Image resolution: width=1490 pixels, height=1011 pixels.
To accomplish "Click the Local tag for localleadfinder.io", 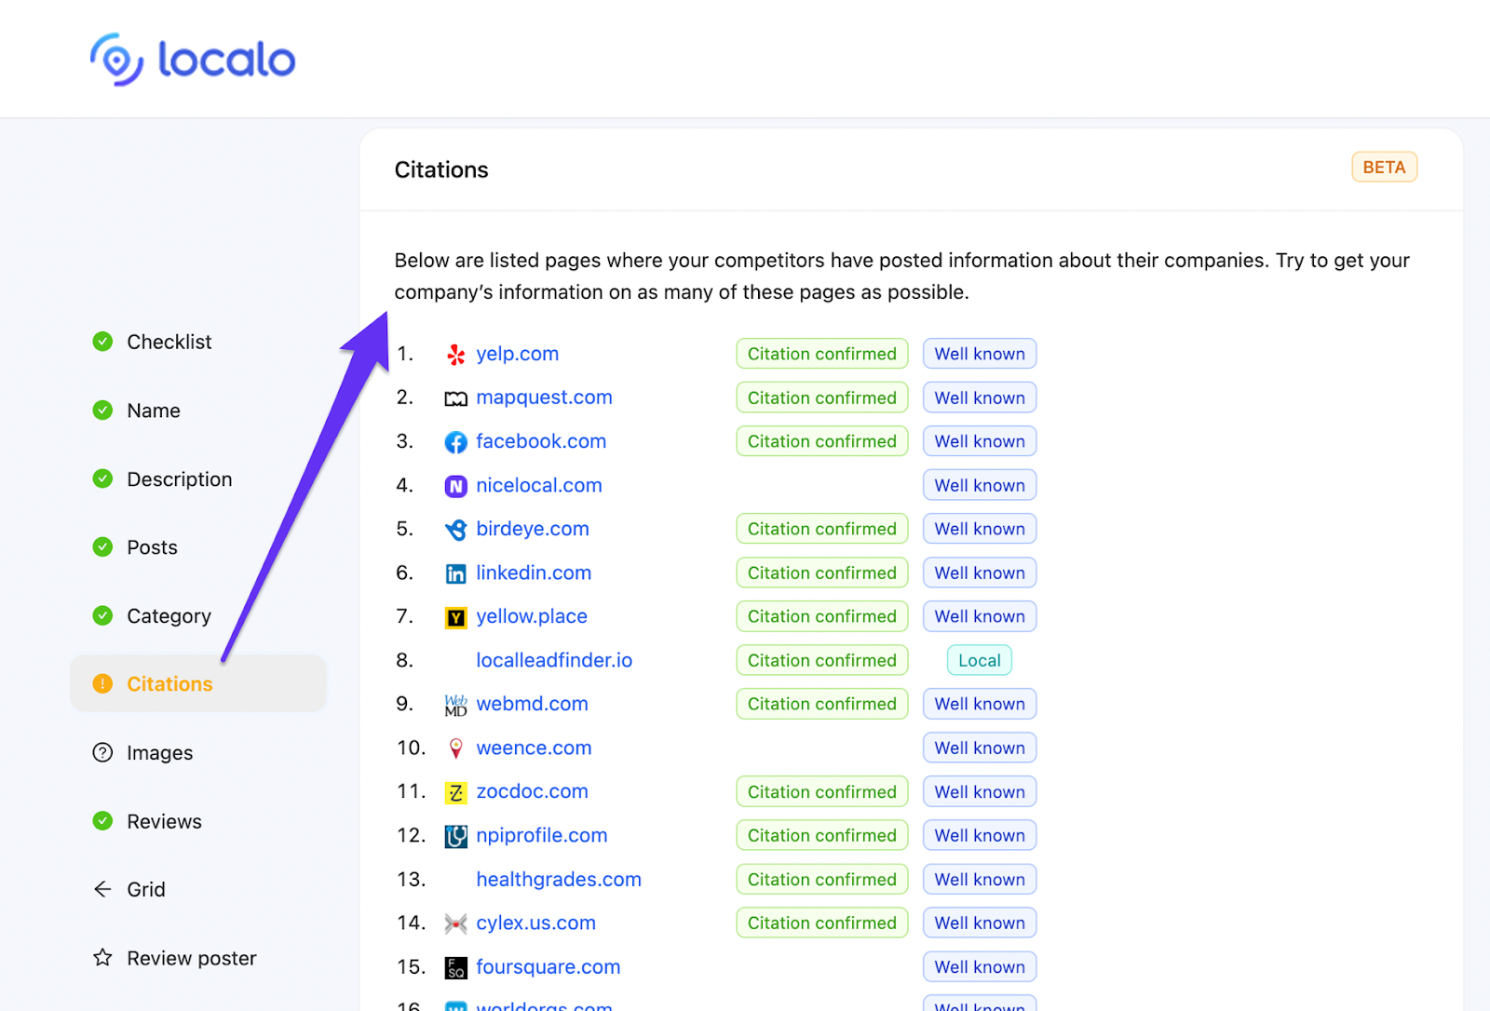I will point(979,660).
